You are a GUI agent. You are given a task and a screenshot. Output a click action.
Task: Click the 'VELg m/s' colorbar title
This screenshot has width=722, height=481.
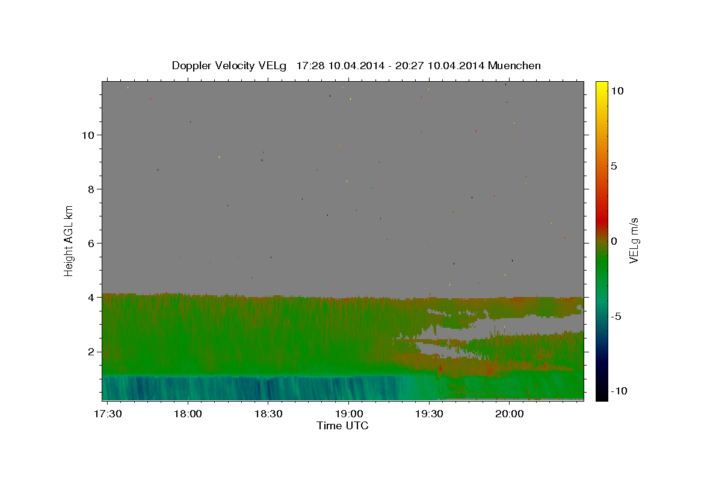[634, 240]
